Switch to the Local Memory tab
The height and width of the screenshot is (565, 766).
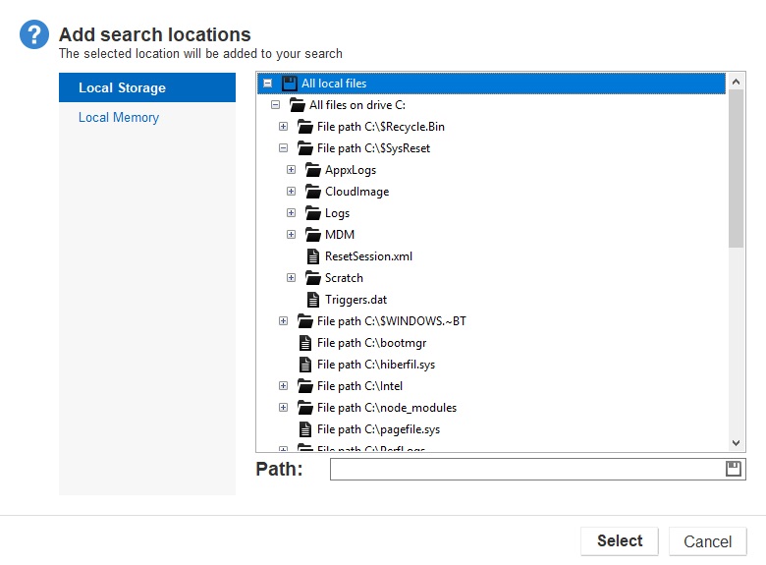[x=119, y=118]
